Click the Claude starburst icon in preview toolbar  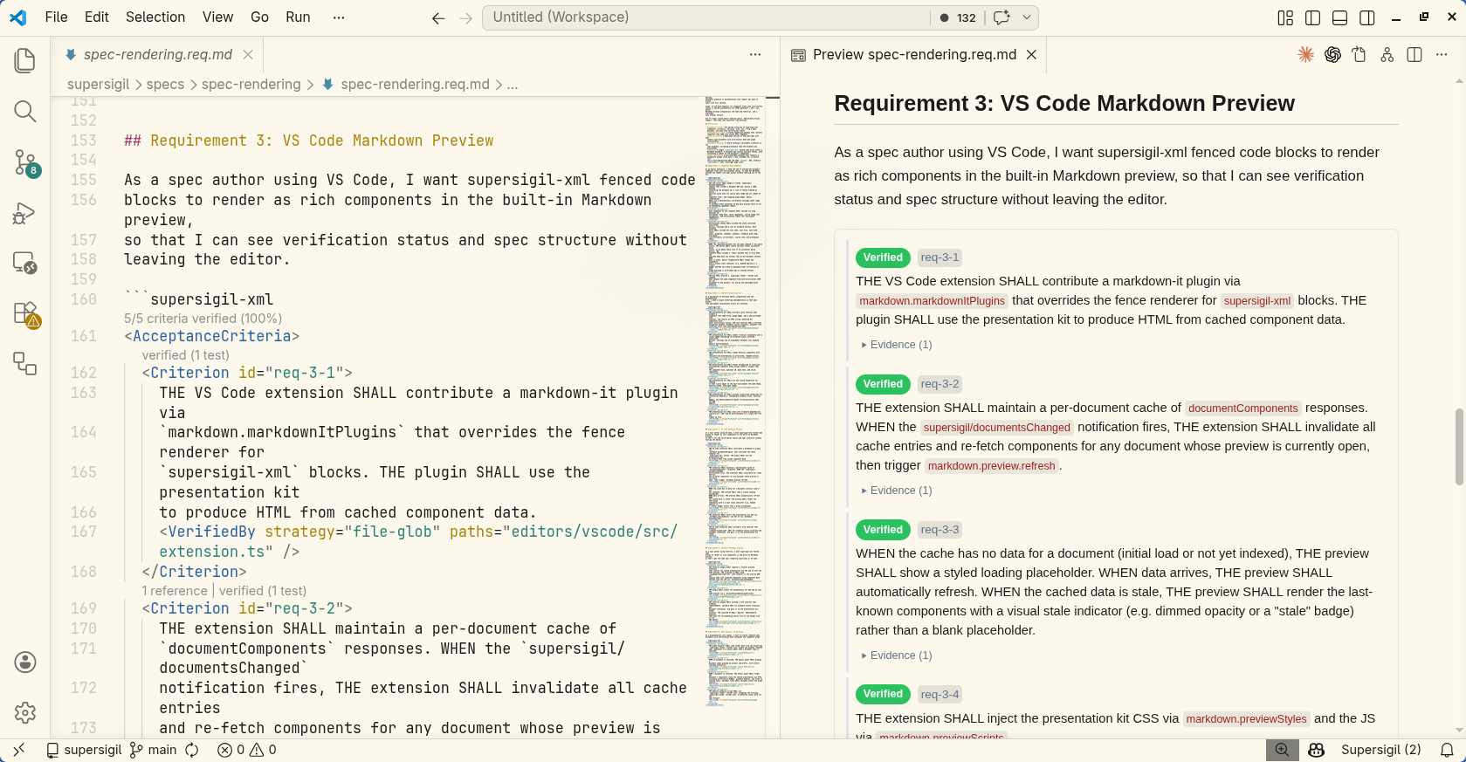[x=1305, y=55]
